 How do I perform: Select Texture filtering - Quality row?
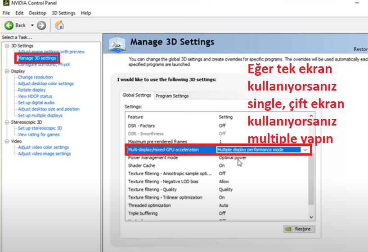click(217, 190)
